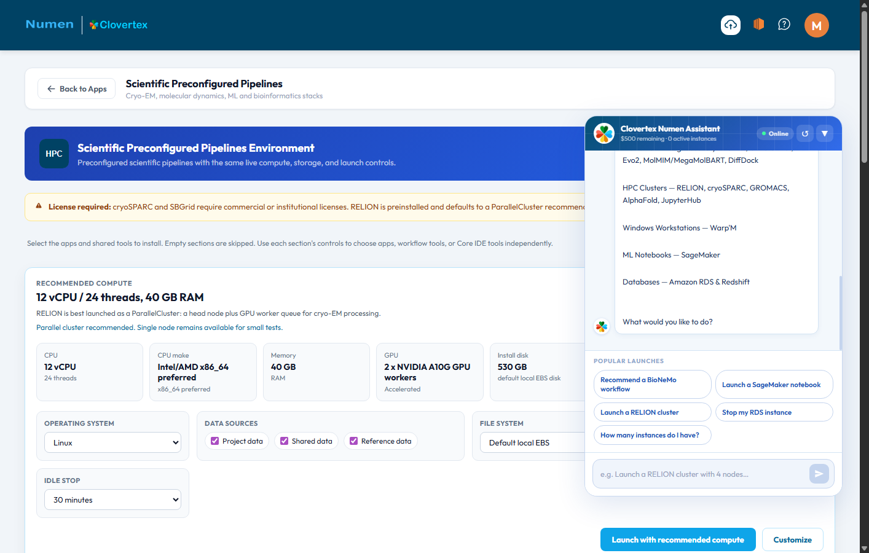Click the assistant clover avatar in header

[604, 133]
